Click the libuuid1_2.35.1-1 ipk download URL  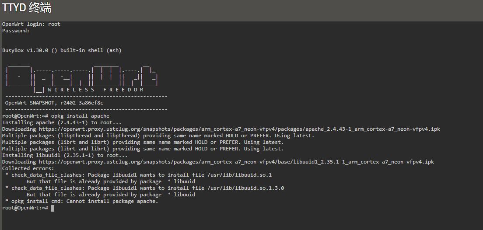tap(236, 162)
